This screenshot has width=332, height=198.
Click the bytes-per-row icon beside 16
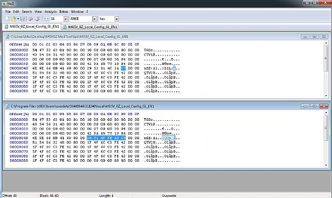pyautogui.click(x=46, y=19)
